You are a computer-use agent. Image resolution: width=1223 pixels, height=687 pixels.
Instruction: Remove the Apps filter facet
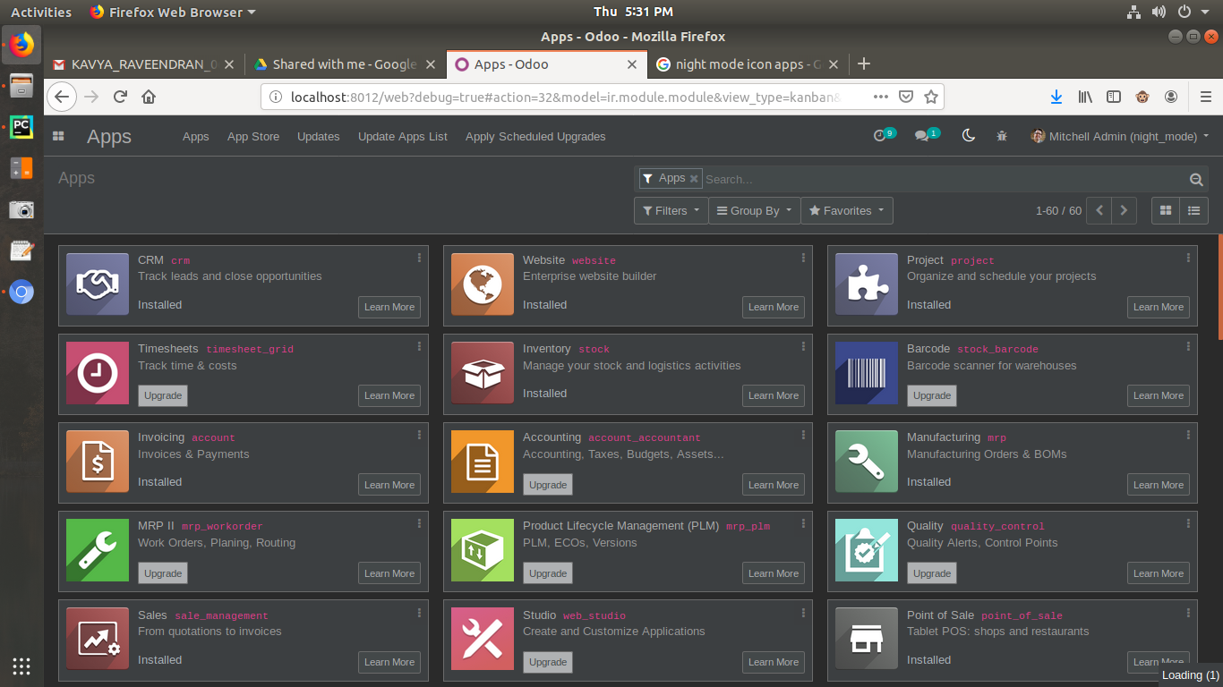694,179
